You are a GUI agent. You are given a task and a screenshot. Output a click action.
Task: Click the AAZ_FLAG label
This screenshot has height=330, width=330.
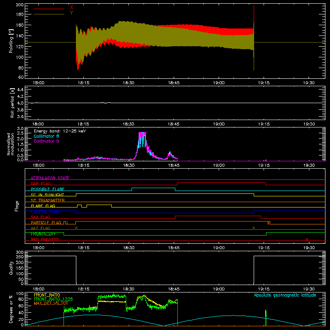40,228
